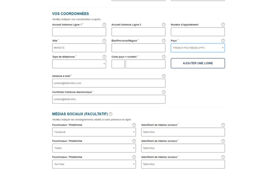Show help for Adresse e-mail

(163, 76)
